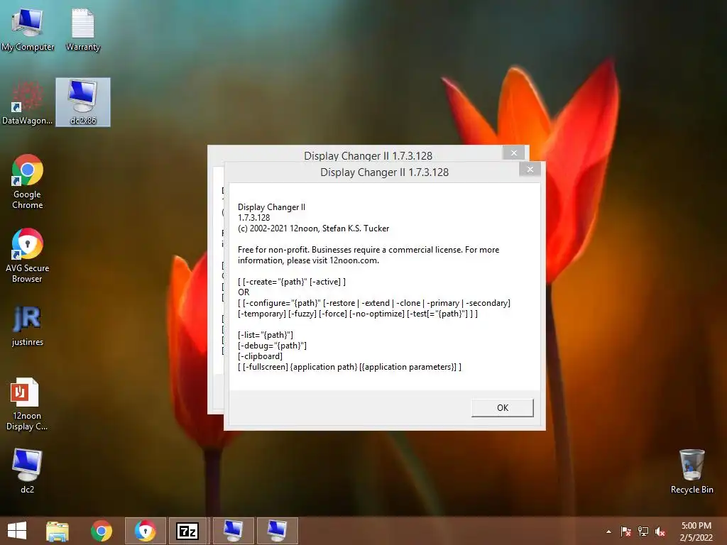
Task: Switch to AVG Secure Browser on taskbar
Action: [145, 531]
